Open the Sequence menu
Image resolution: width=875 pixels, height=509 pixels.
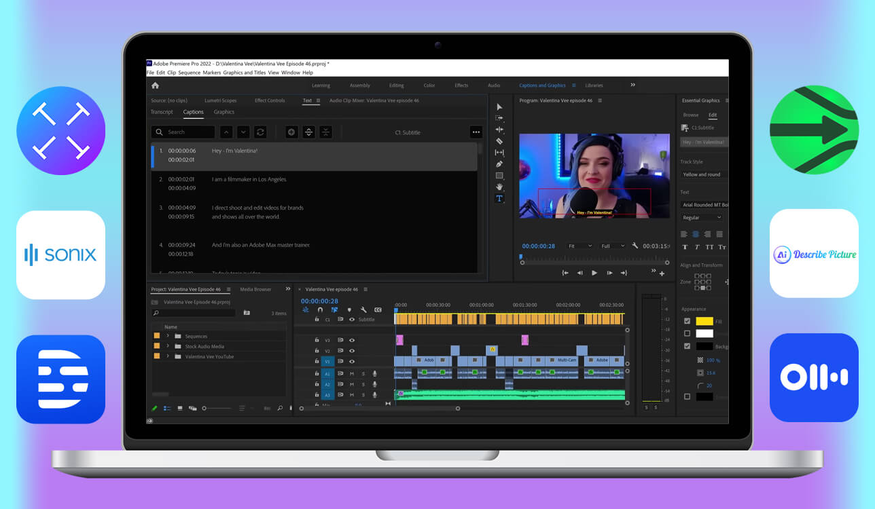190,73
